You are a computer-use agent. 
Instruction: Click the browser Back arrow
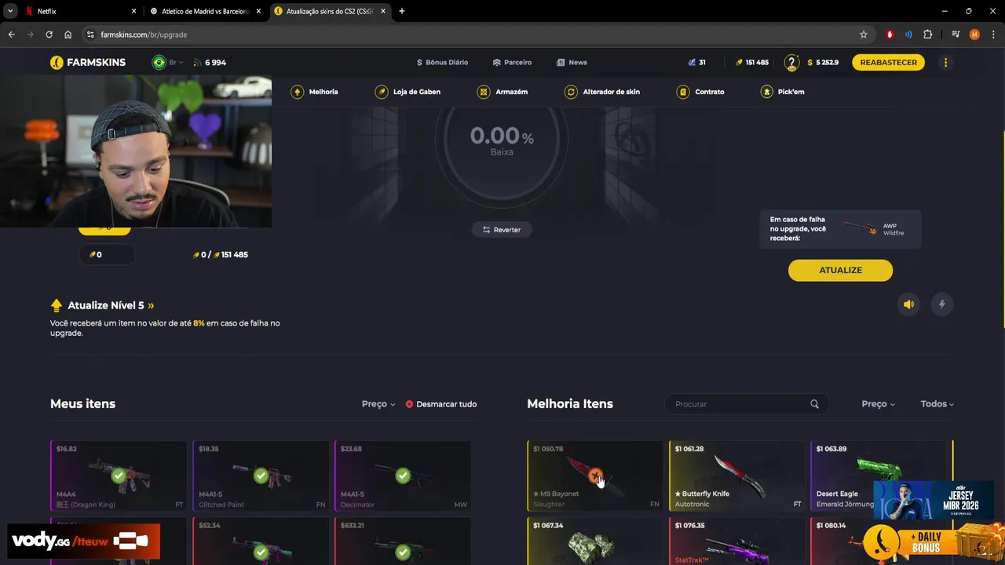pos(11,35)
